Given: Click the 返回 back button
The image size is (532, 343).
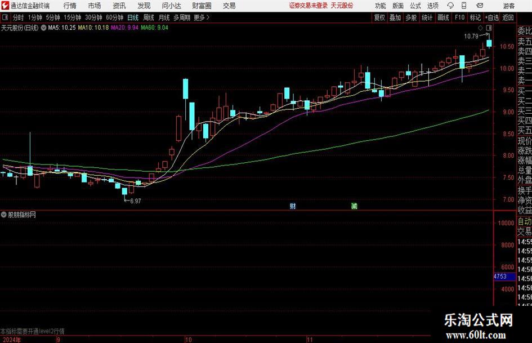Looking at the screenshot, I should [508, 17].
